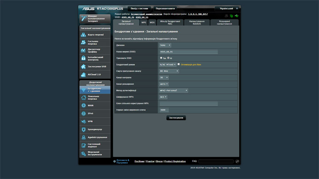Select 'Ні' for Hide SSID
319x179 pixels.
click(x=168, y=58)
